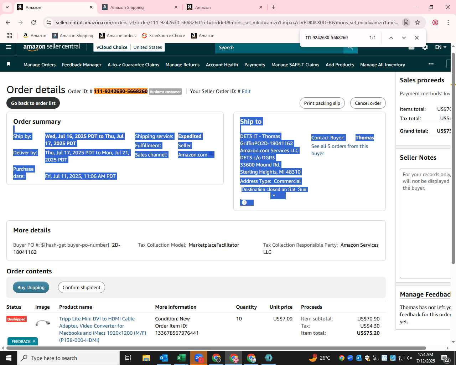View site information icon in address bar

[x=49, y=22]
